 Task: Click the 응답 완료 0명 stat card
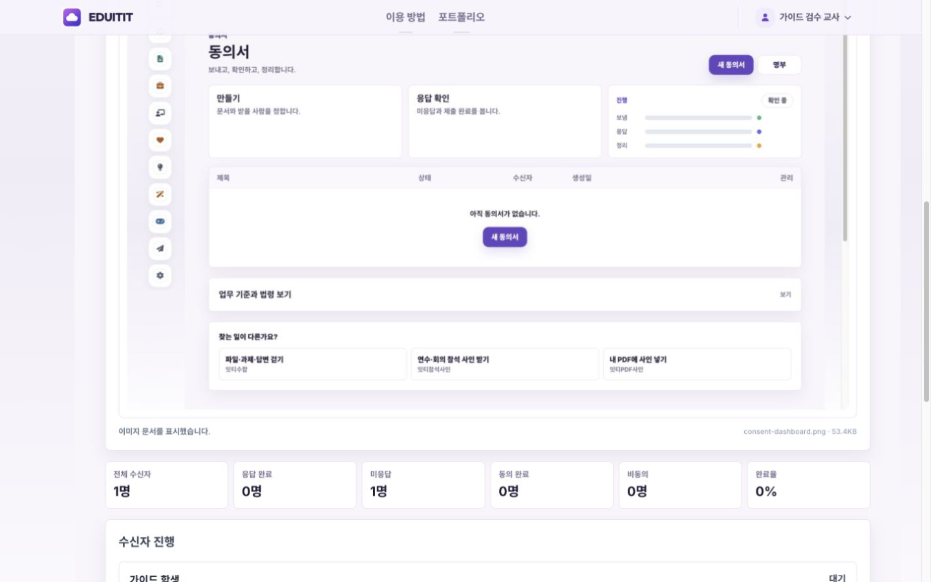pyautogui.click(x=295, y=485)
